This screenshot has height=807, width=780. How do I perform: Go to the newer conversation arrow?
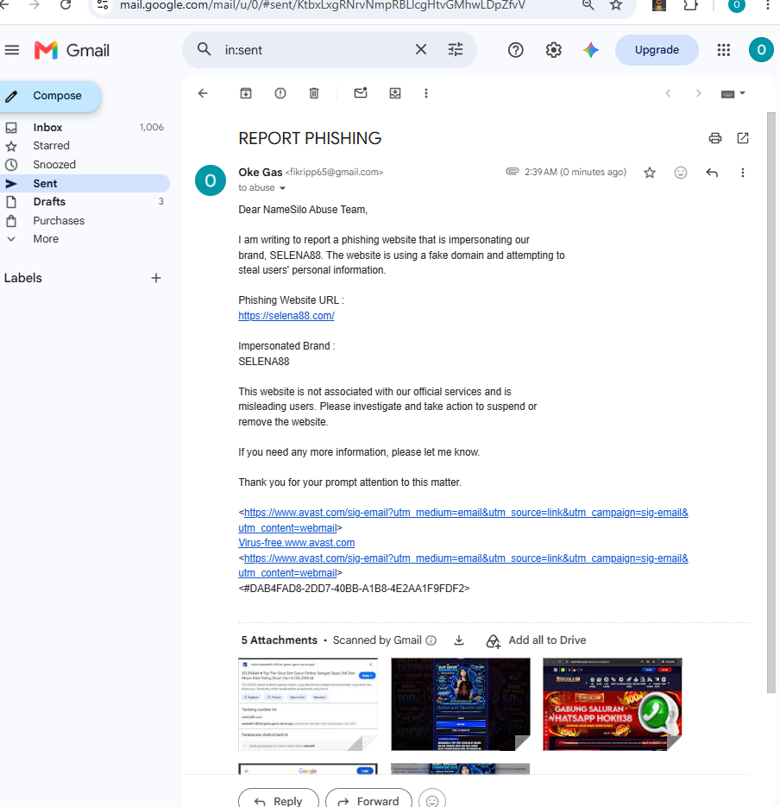[x=668, y=93]
